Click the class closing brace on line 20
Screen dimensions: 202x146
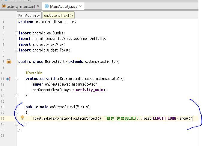(19, 130)
